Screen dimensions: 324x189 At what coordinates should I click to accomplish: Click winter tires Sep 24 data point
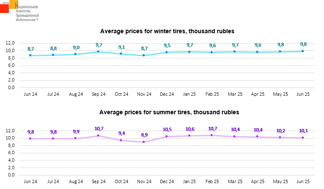click(x=98, y=52)
